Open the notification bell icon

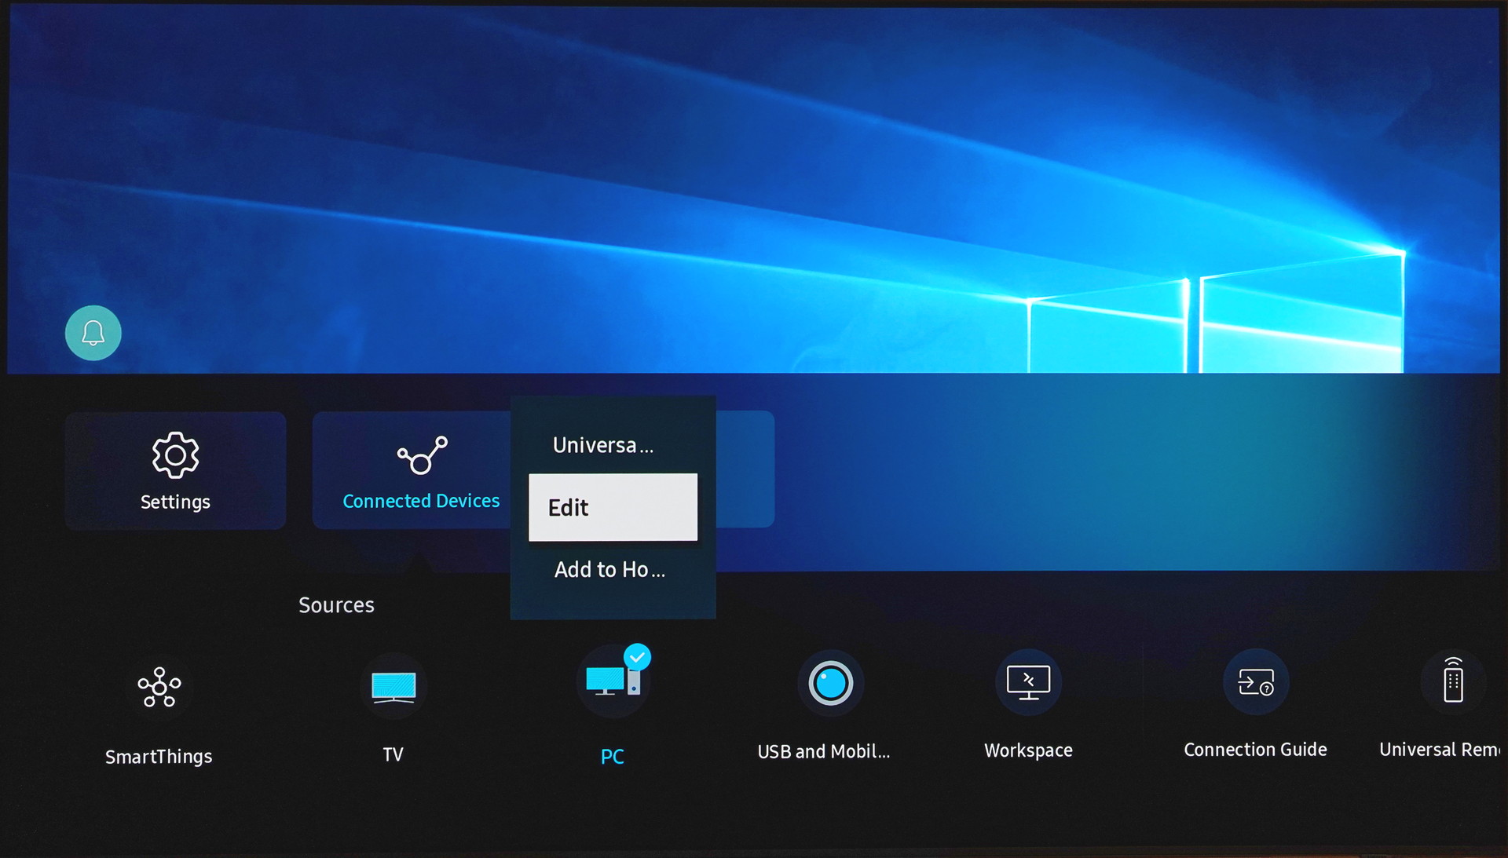[93, 333]
